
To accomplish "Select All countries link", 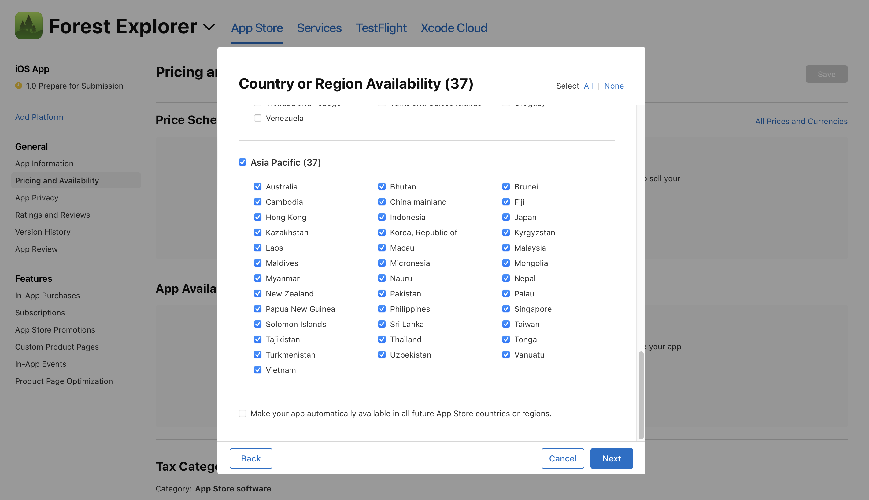I will 588,86.
